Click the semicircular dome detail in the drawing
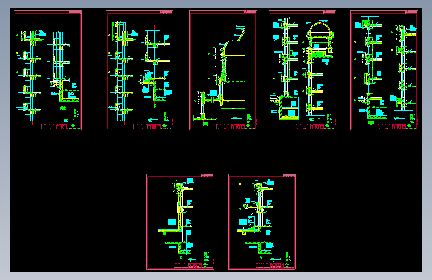 click(320, 30)
